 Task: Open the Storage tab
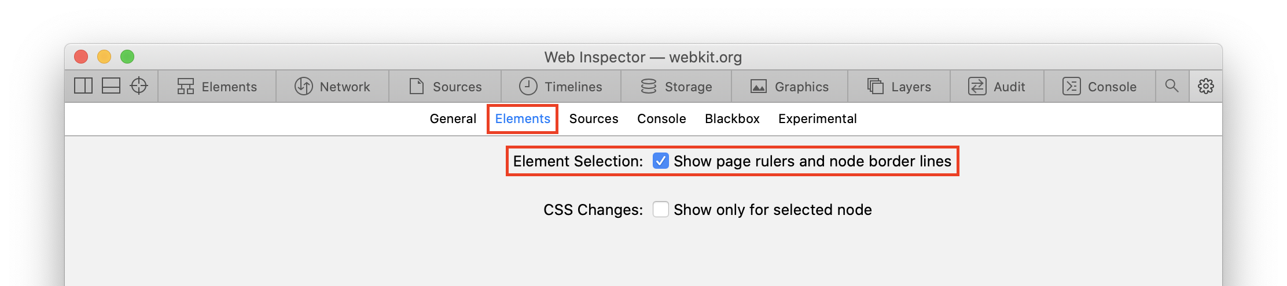pos(676,87)
